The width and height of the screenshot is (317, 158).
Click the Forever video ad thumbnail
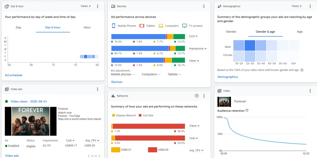click(x=30, y=121)
